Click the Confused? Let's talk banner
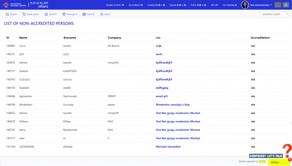This screenshot has height=166, width=292. coord(266,156)
